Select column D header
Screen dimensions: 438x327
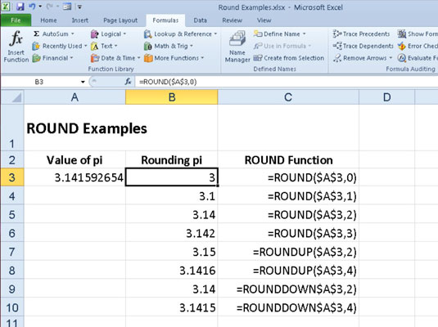click(x=387, y=97)
